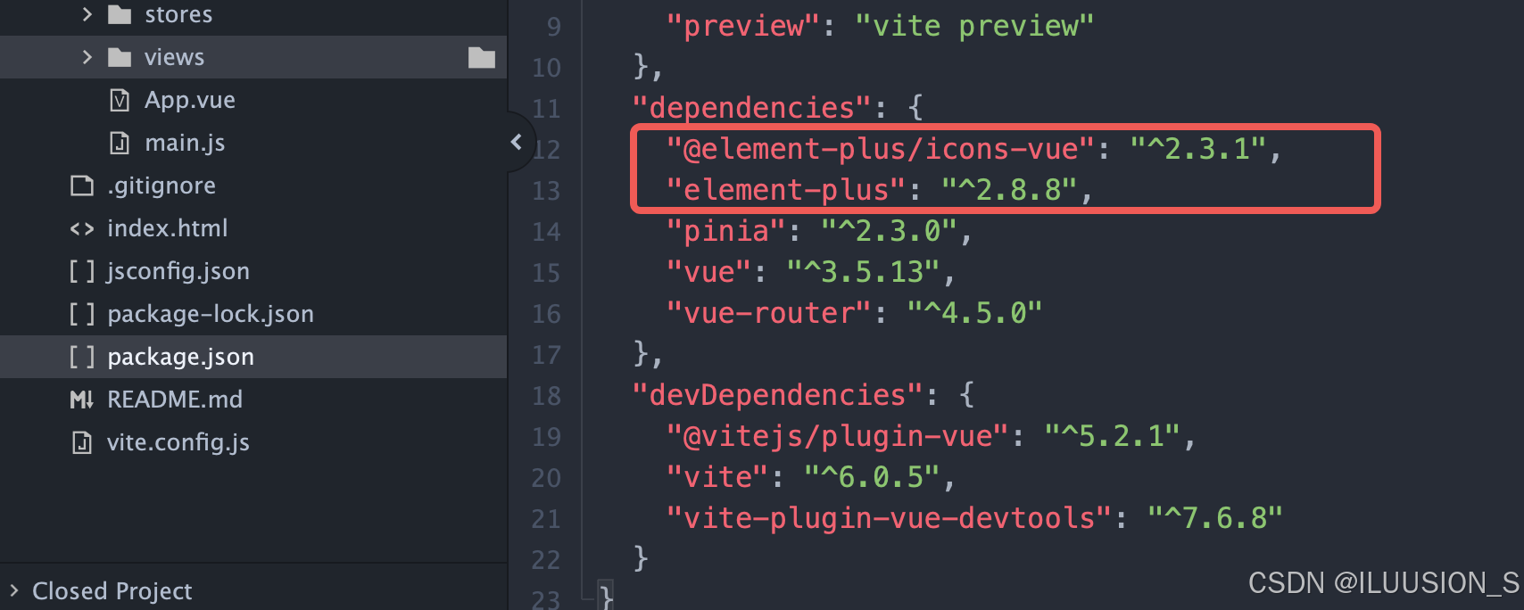Collapse the sidebar with the arrow handle
The image size is (1524, 610).
(x=517, y=141)
